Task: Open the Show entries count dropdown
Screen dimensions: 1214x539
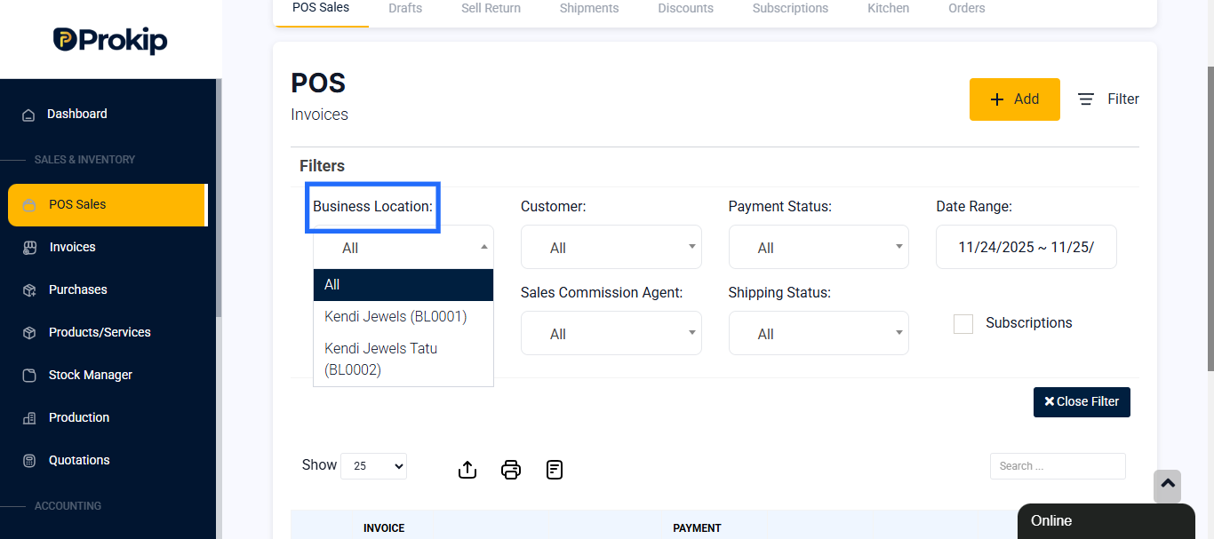Action: click(374, 466)
